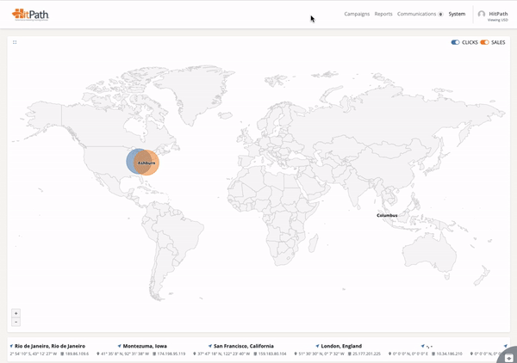Screen dimensions: 517x363
Task: Open the Campaigns menu
Action: click(x=357, y=14)
